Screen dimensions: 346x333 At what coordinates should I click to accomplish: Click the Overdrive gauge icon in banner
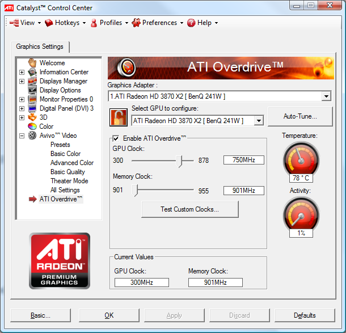(x=126, y=67)
